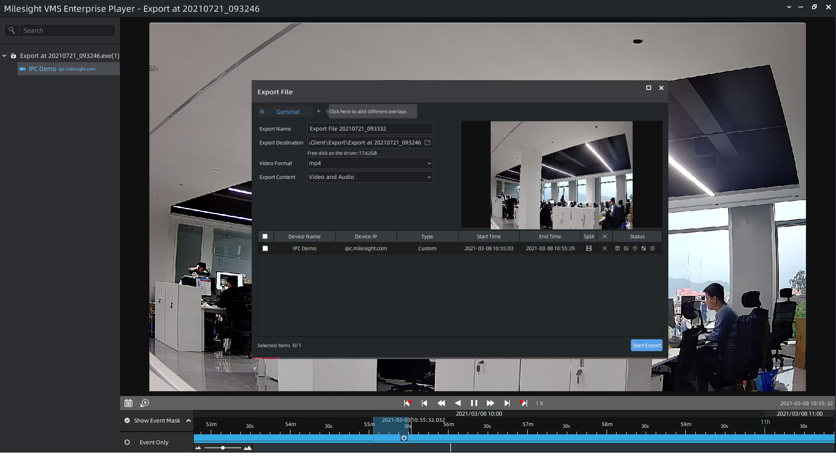Click the clock timestamp overlay status icon
The width and height of the screenshot is (836, 470).
pyautogui.click(x=635, y=248)
